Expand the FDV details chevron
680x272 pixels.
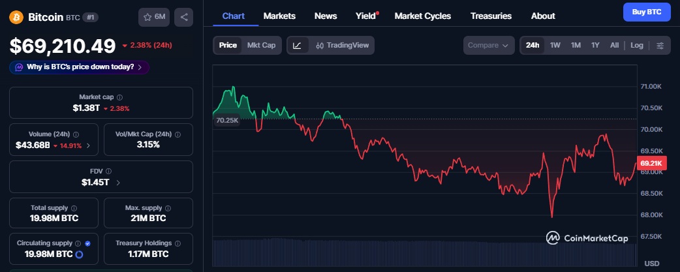click(118, 183)
